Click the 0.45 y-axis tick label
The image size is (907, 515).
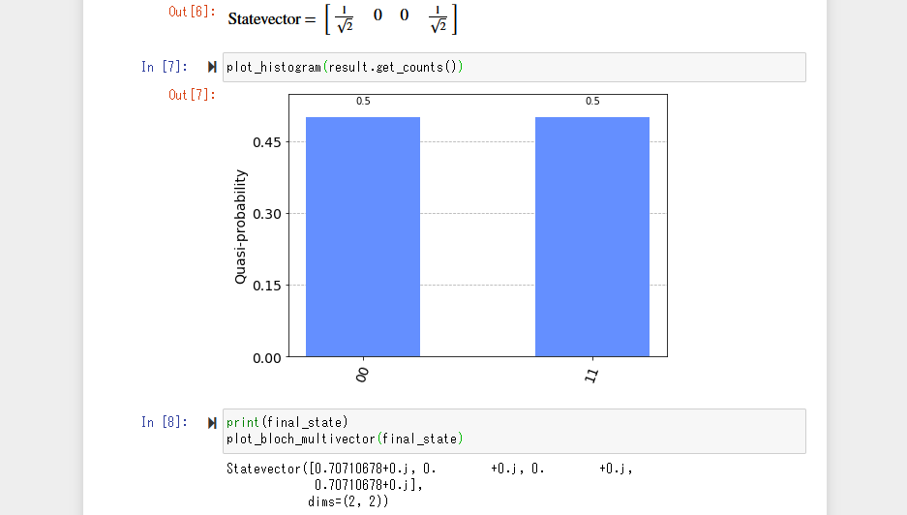click(x=265, y=142)
